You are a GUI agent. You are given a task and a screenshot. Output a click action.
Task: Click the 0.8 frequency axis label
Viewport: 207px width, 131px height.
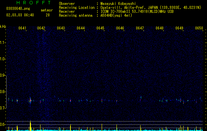tap(3, 92)
